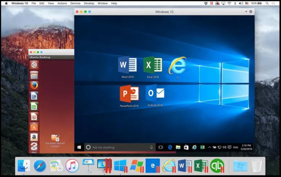Screen dimensions: 281x177
Task: Open Finder from the Dock
Action: coord(24,166)
